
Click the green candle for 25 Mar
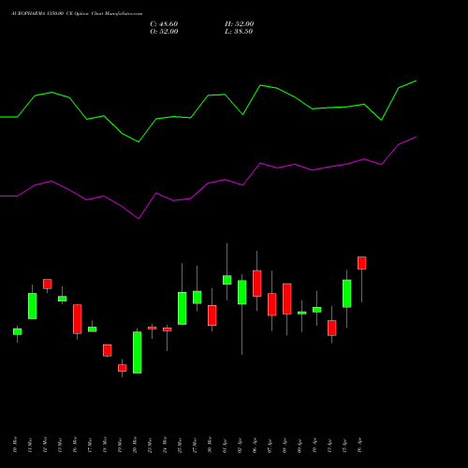(x=183, y=308)
